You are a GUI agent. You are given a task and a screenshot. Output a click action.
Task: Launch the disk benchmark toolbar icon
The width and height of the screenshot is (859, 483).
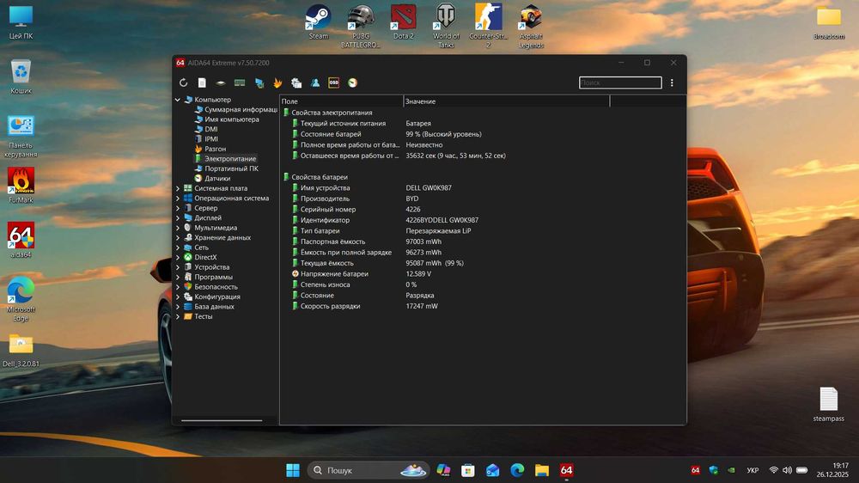(221, 83)
